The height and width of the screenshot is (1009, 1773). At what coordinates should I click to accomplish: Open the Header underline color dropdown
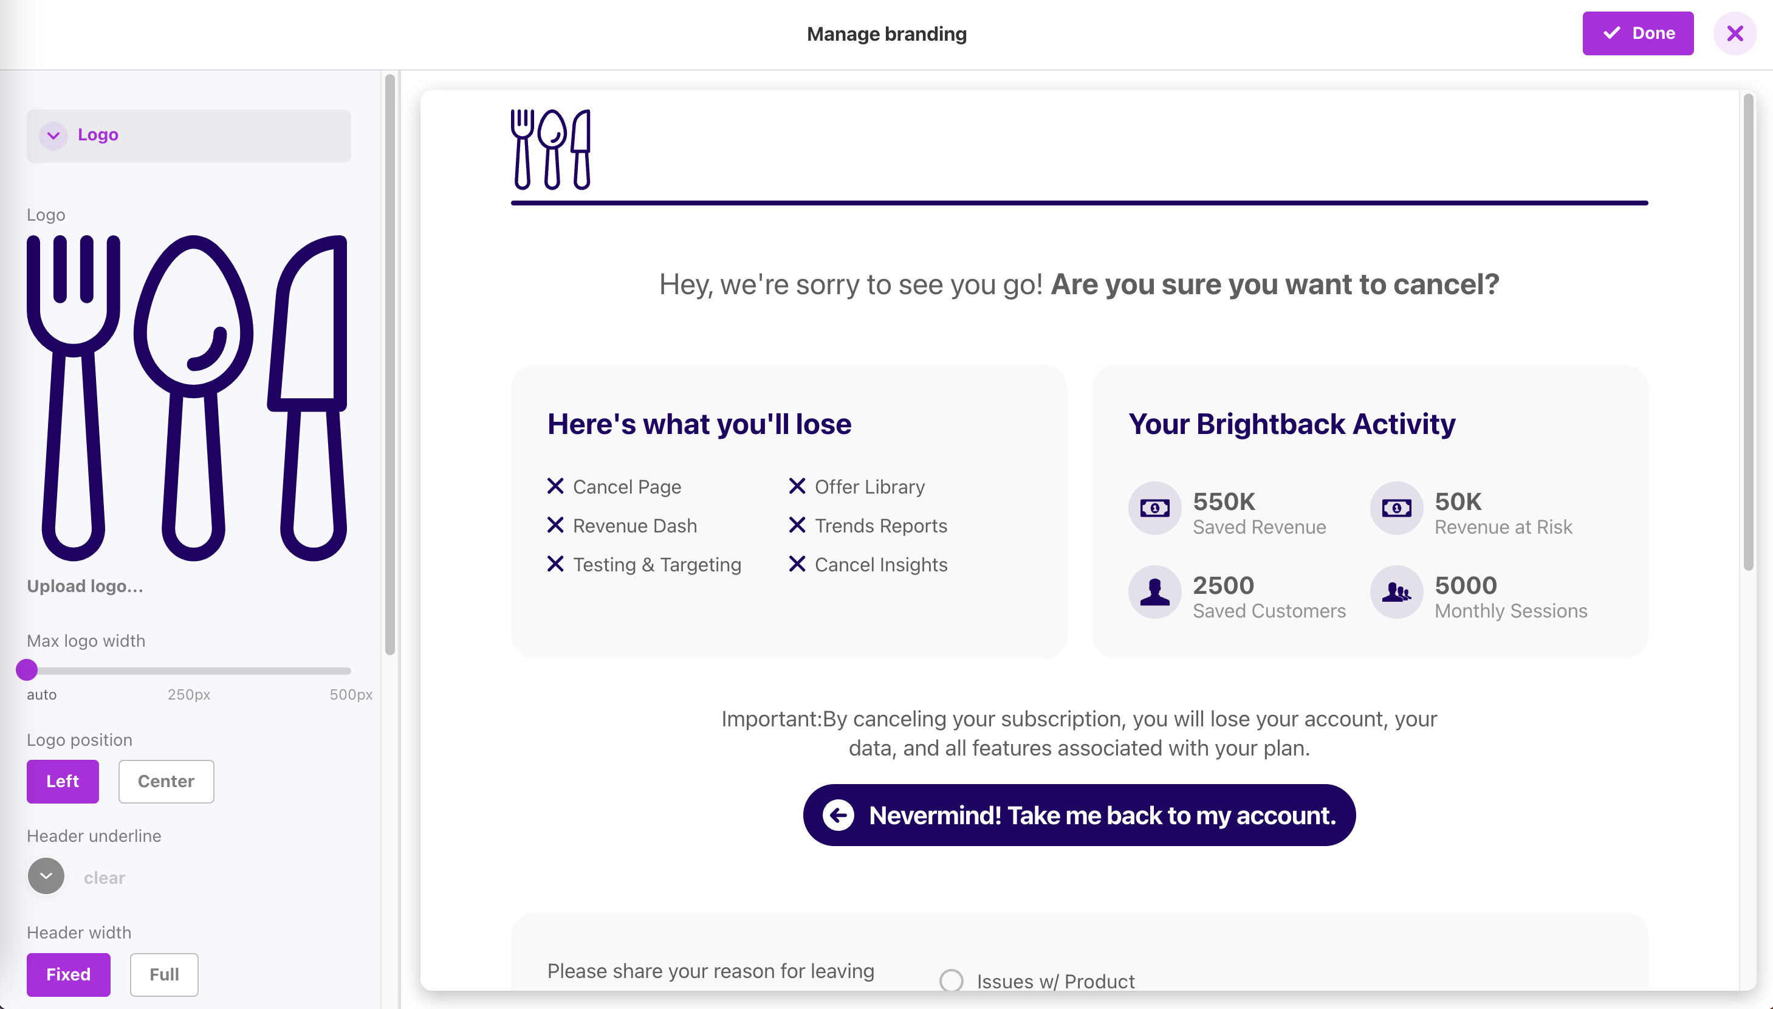pos(46,876)
